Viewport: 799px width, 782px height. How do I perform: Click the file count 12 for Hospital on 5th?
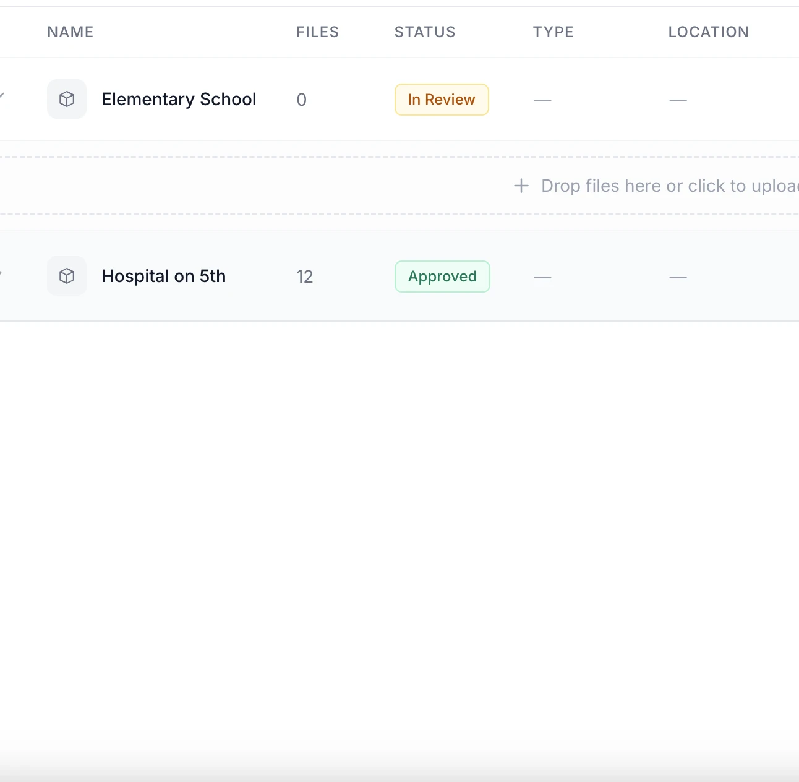click(x=304, y=277)
